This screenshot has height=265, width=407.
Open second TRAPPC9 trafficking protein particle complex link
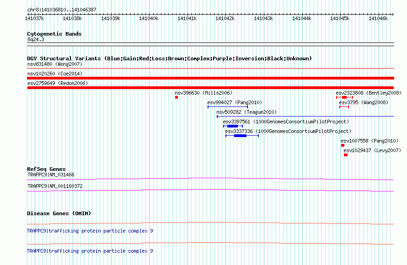click(x=90, y=251)
